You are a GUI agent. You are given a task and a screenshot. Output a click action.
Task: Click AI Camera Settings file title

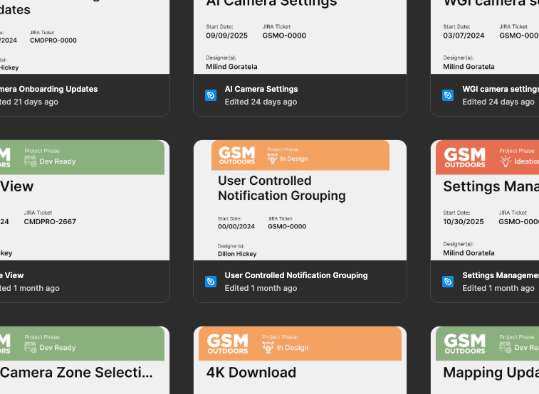coord(261,89)
